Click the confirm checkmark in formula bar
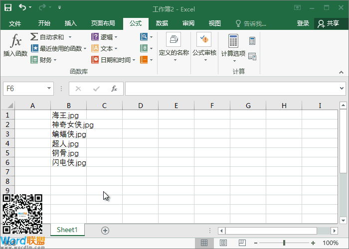The image size is (349, 249). 96,89
